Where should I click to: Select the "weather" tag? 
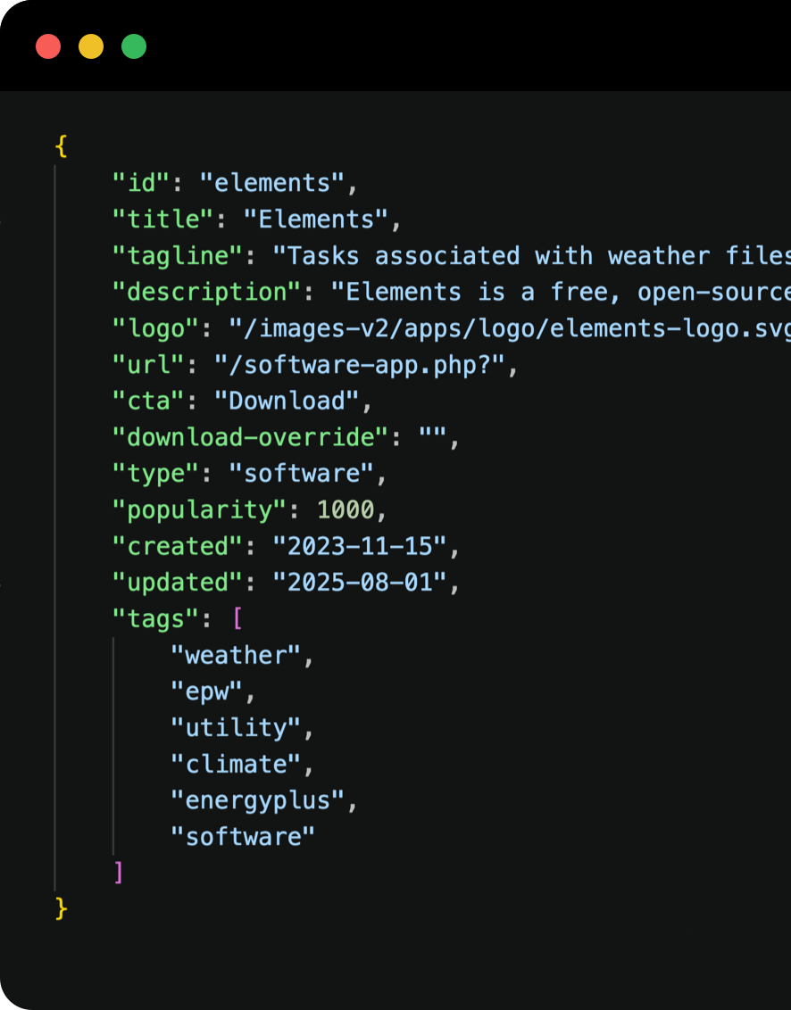pyautogui.click(x=236, y=655)
